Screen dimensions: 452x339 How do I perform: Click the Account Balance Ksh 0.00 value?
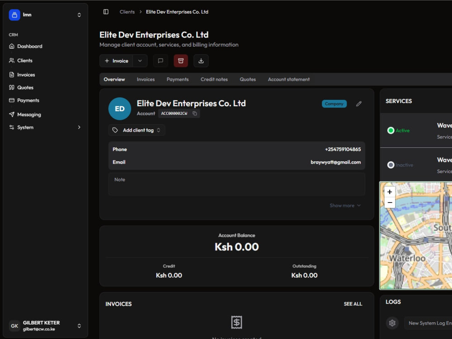click(237, 247)
